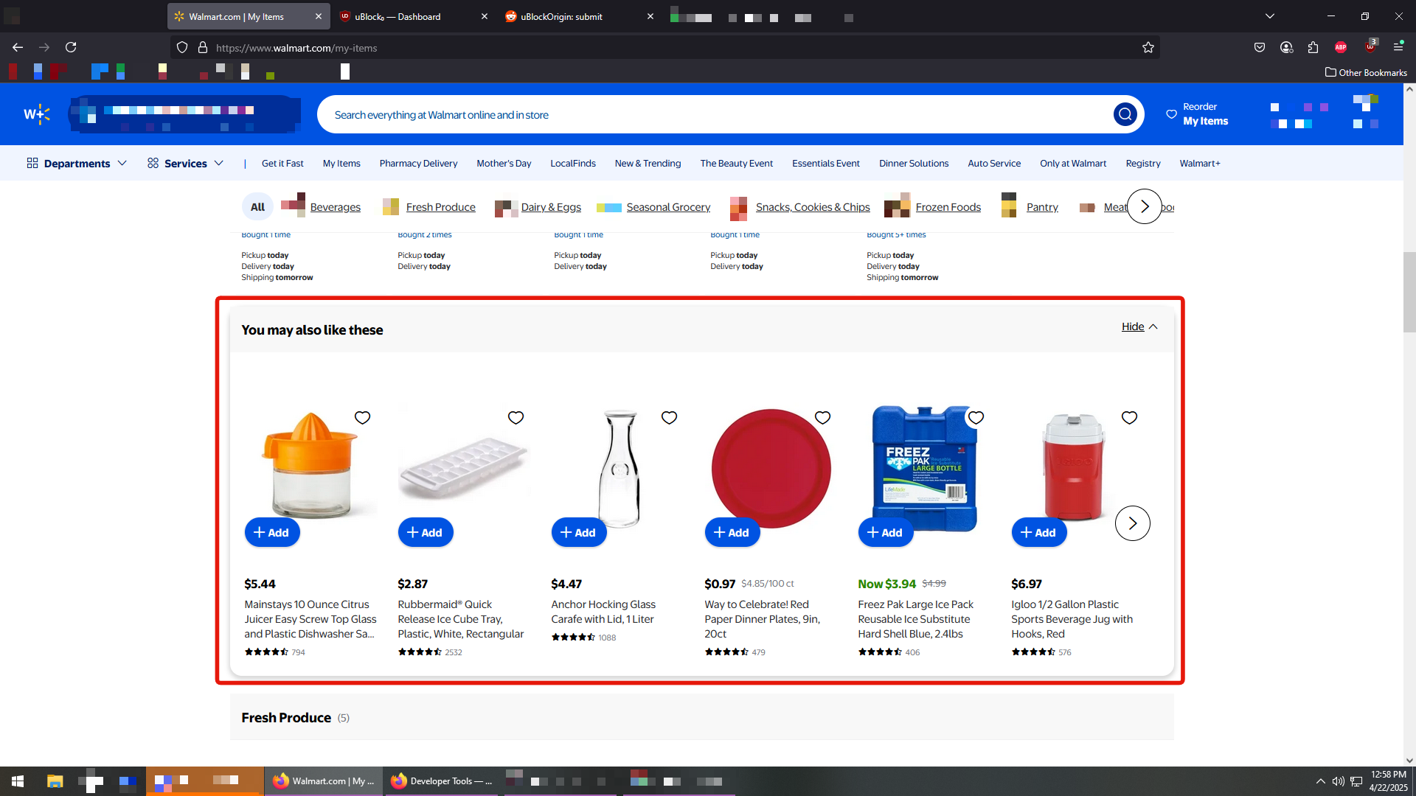Image resolution: width=1416 pixels, height=796 pixels.
Task: Open the extensions puzzle icon
Action: pyautogui.click(x=1313, y=47)
